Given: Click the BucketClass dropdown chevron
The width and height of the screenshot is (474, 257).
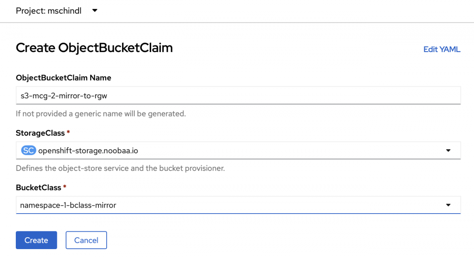Looking at the screenshot, I should click(448, 205).
